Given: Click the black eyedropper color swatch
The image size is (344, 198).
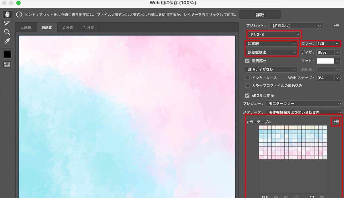Looking at the screenshot, I should coord(7,54).
